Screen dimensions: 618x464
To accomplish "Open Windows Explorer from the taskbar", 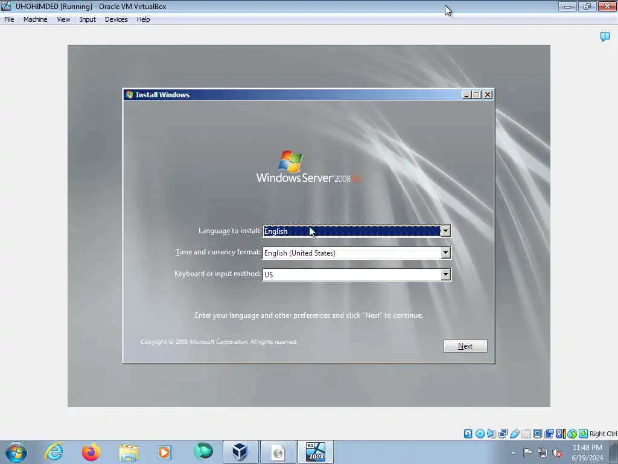I will click(129, 453).
